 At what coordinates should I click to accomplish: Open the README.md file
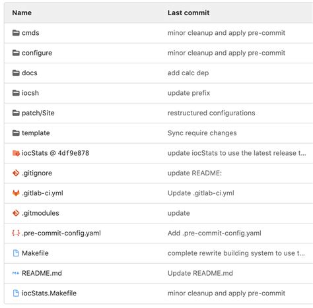click(42, 273)
